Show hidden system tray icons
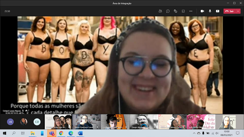 (194, 133)
